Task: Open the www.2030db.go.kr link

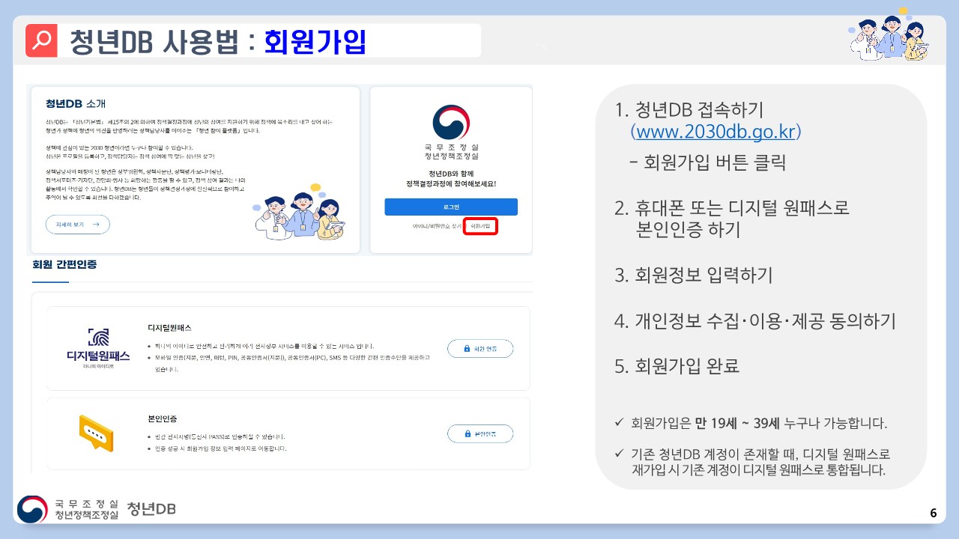Action: [716, 132]
